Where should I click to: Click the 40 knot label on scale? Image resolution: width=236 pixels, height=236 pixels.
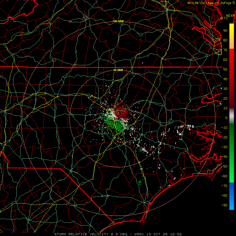pos(225,79)
